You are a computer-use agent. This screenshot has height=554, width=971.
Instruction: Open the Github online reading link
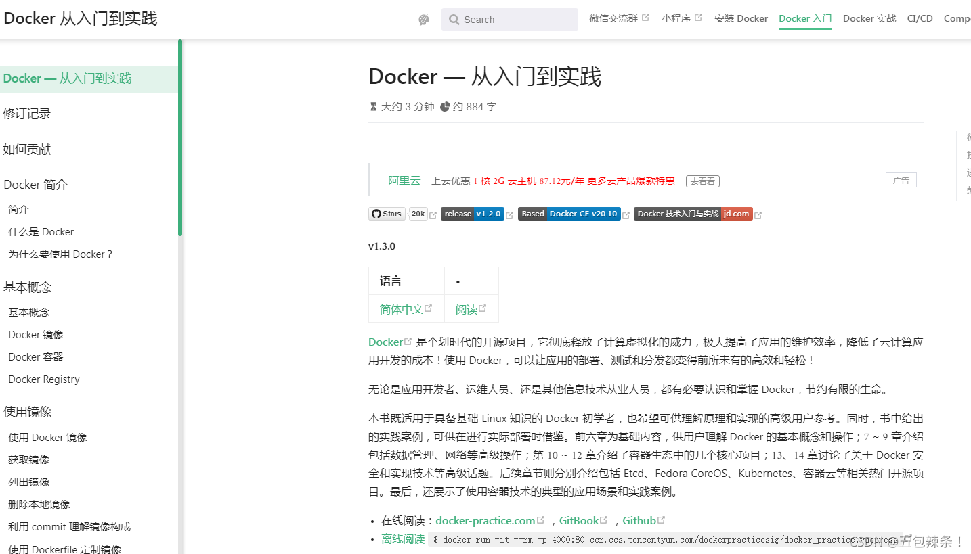point(644,521)
